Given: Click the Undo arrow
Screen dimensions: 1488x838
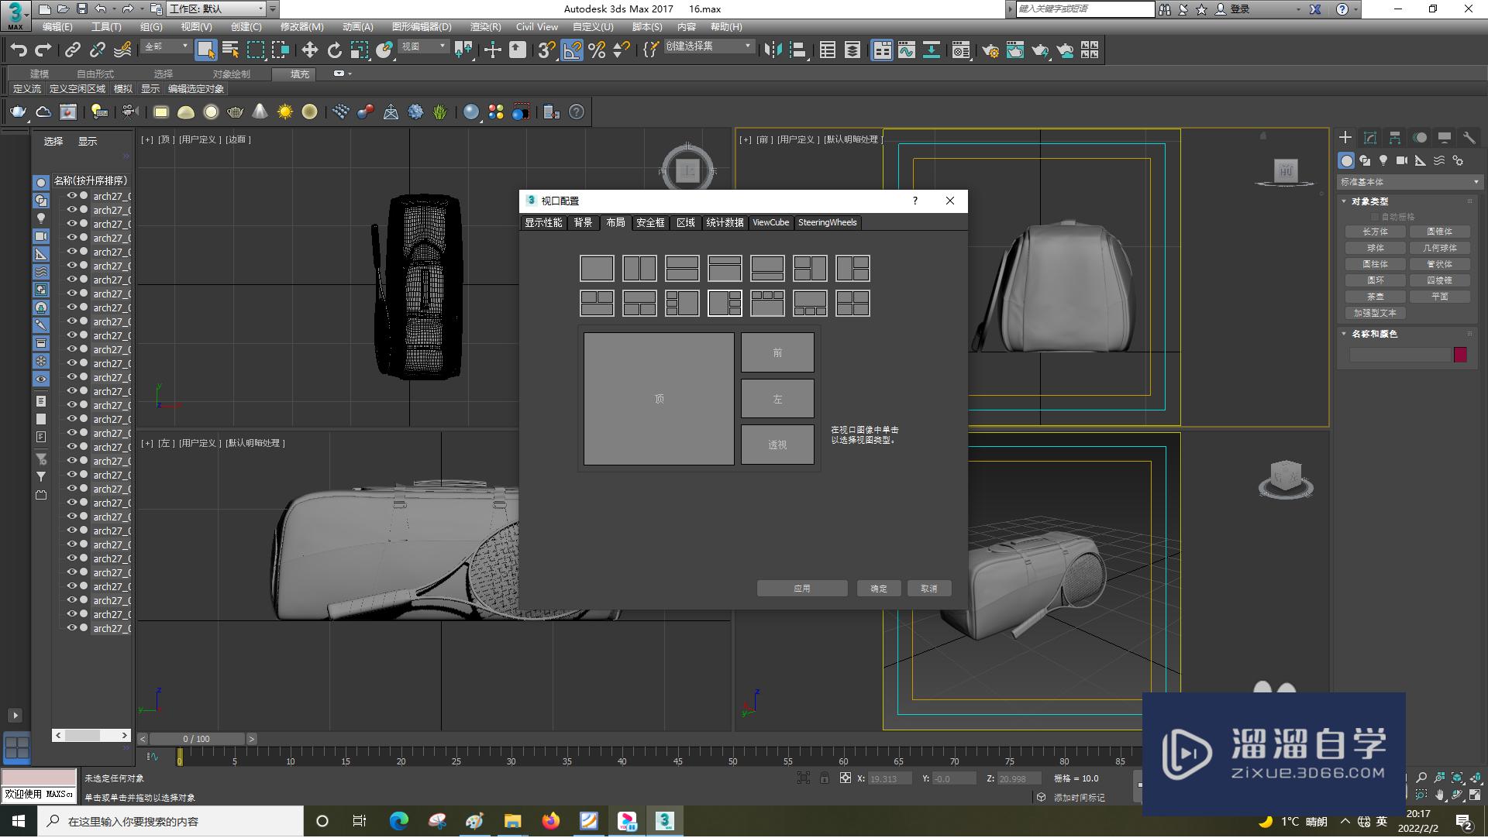Looking at the screenshot, I should pos(19,50).
